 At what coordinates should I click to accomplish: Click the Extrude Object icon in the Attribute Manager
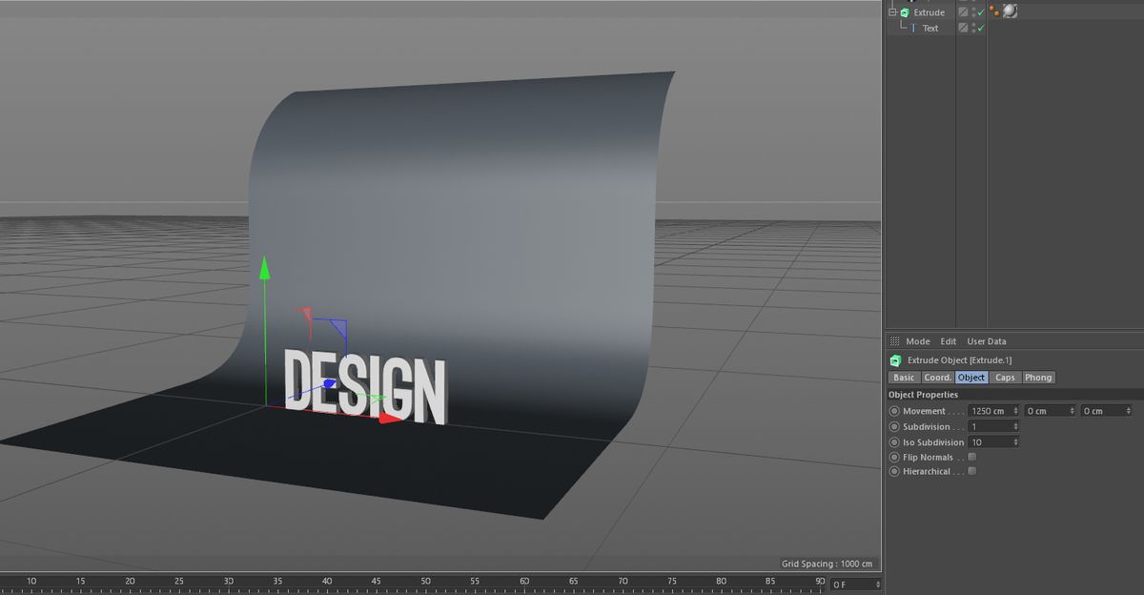coord(894,360)
